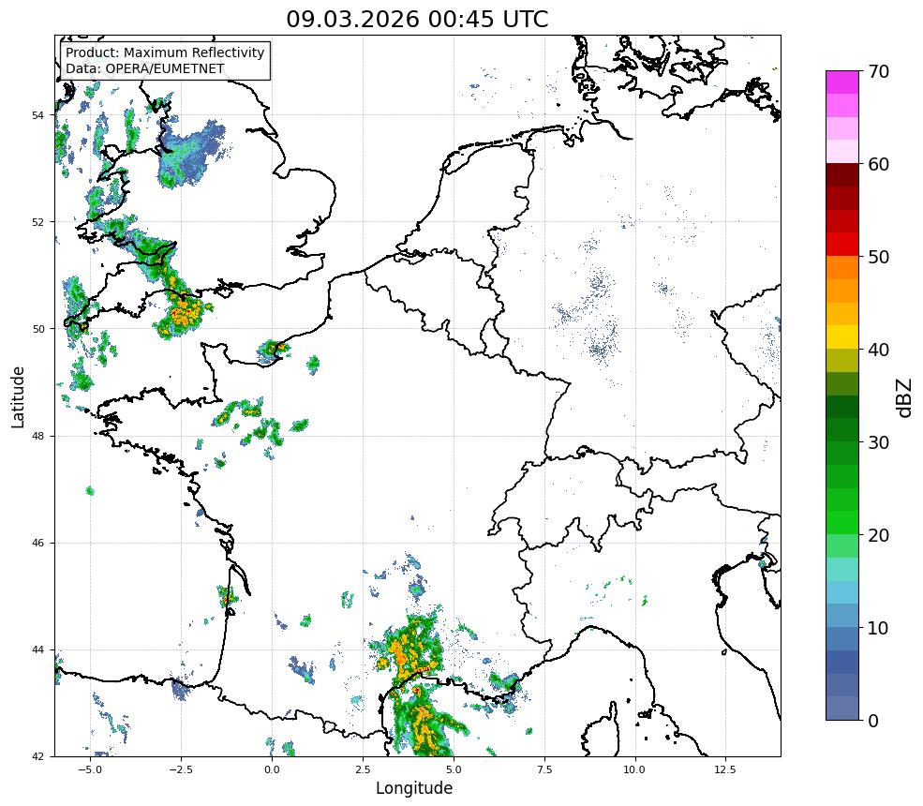The width and height of the screenshot is (923, 806).
Task: Click the colorbar tick label "10"
Action: click(x=878, y=628)
